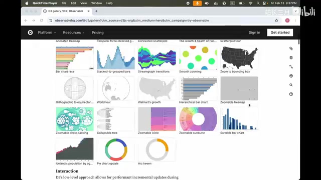Open the Zoomable icicle thumbnail
Image resolution: width=321 pixels, height=180 pixels.
point(157,119)
